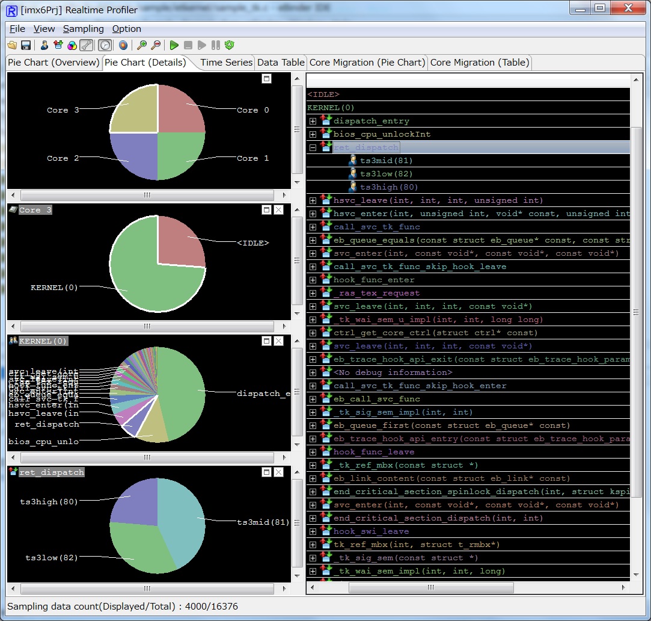Expand the <No debug information> node
651x621 pixels.
[313, 372]
